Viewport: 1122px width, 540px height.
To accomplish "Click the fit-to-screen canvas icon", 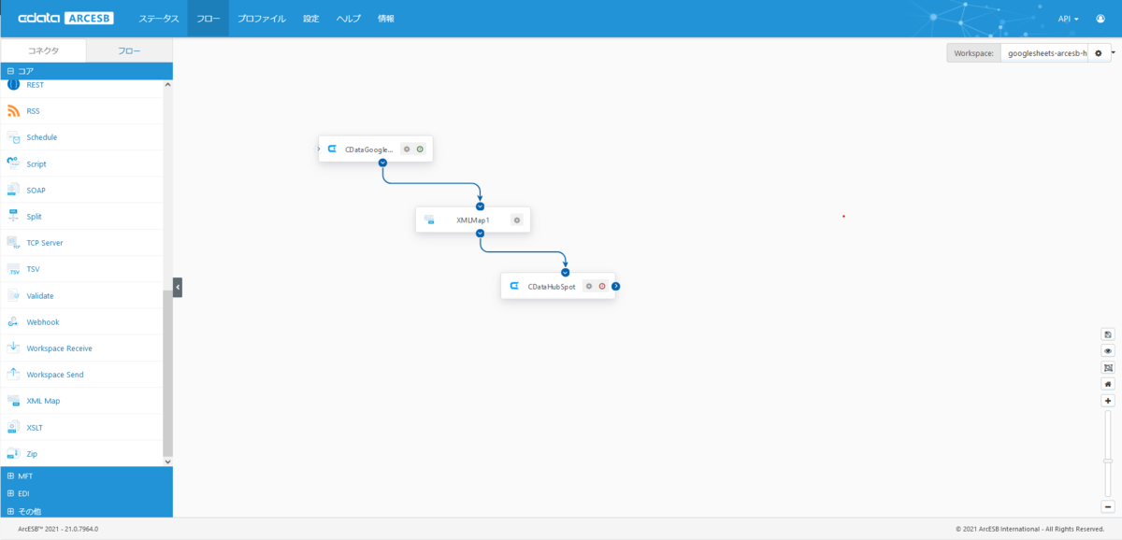I will (1108, 367).
